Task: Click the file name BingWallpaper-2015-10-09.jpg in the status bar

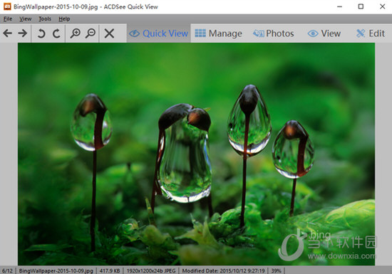Action: click(56, 270)
